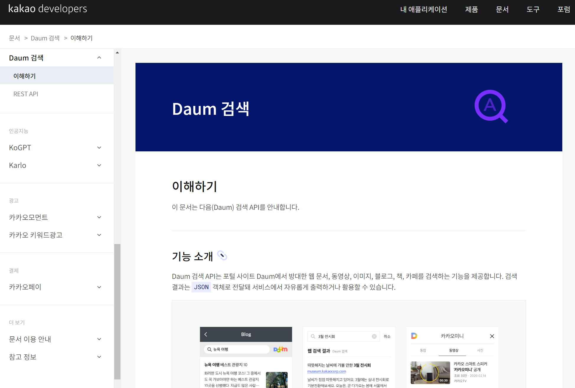Viewport: 575px width, 388px height.
Task: Click the anchor link icon beside 기능 소개
Action: 222,256
